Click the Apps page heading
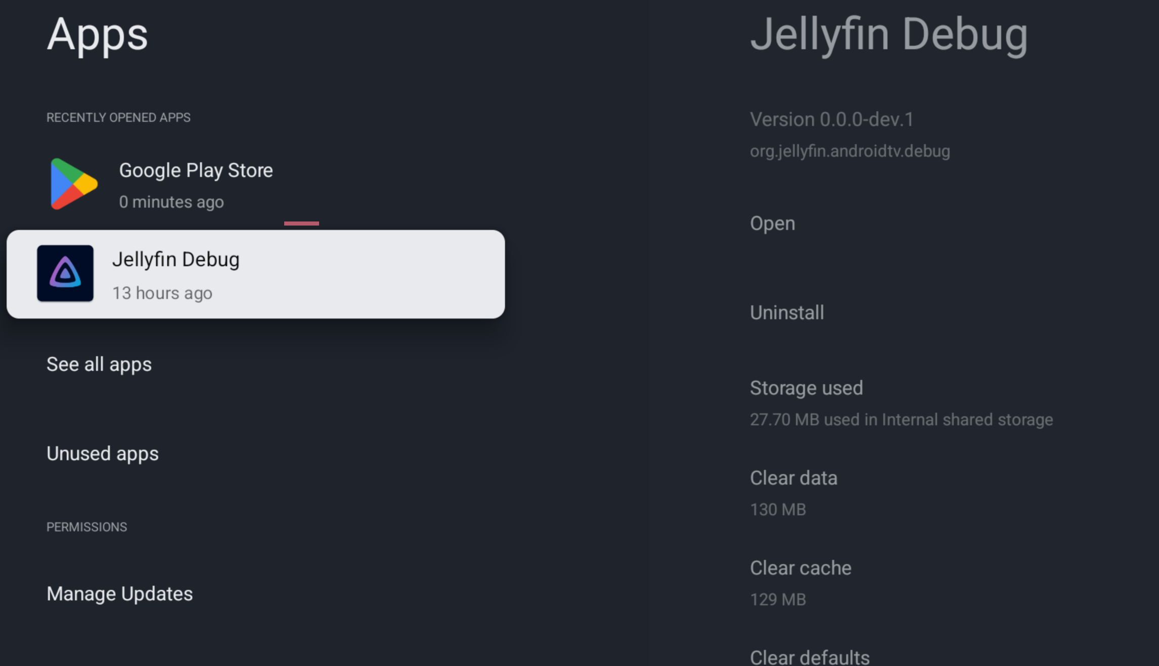Screen dimensions: 1159x666 98,34
